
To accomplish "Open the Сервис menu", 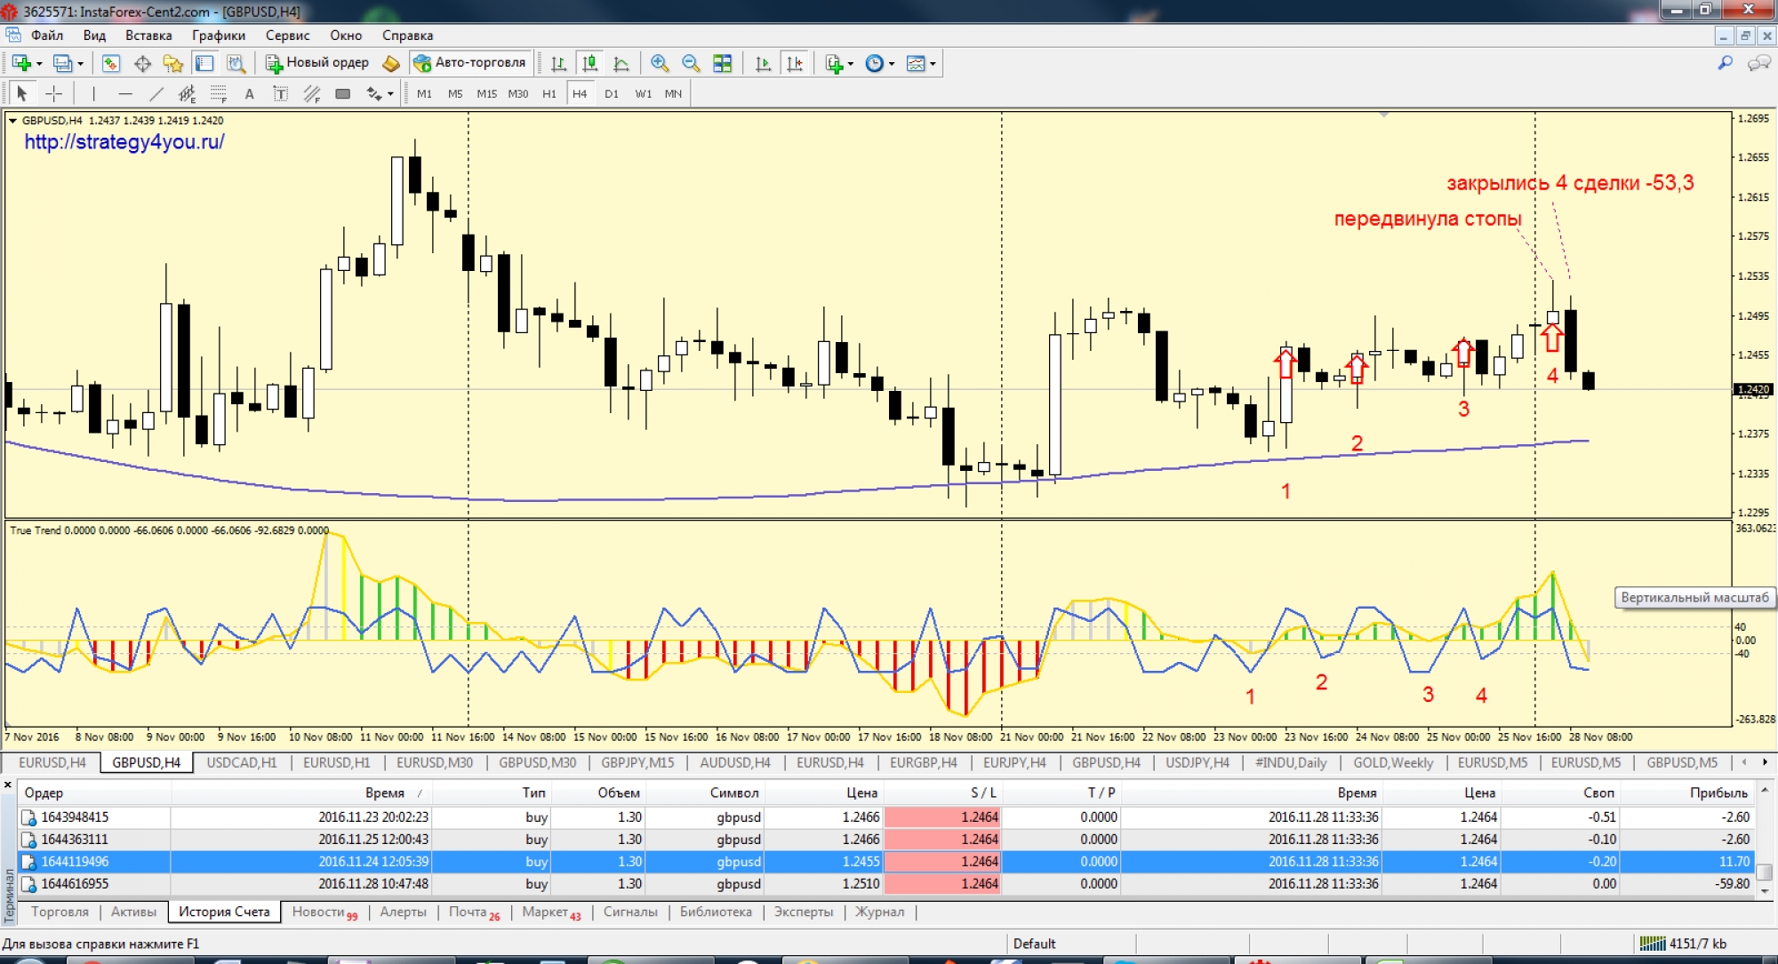I will coord(287,36).
